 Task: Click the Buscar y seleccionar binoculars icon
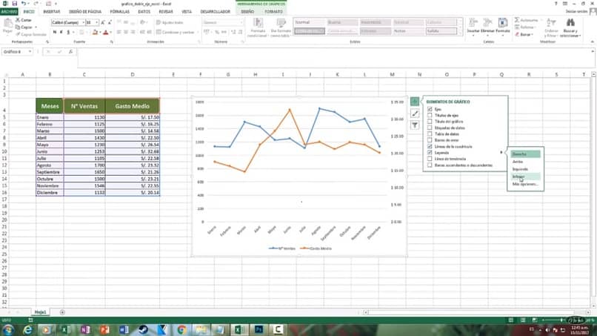[x=570, y=23]
